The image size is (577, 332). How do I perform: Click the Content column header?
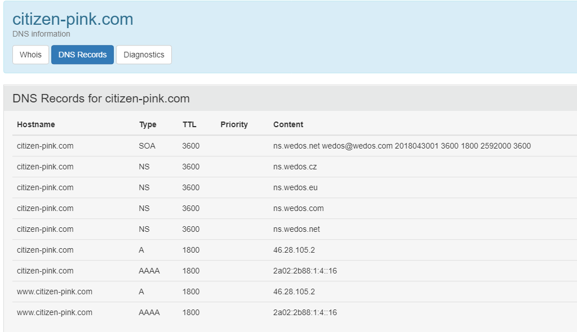pos(288,124)
